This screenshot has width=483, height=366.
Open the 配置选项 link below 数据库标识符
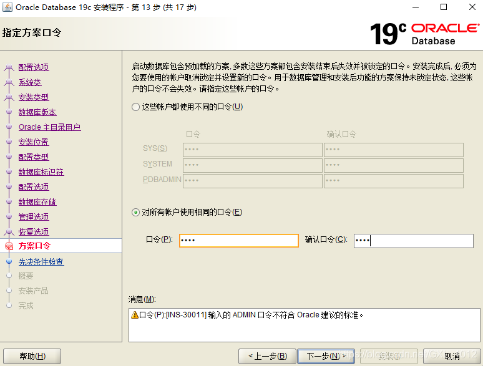point(34,187)
